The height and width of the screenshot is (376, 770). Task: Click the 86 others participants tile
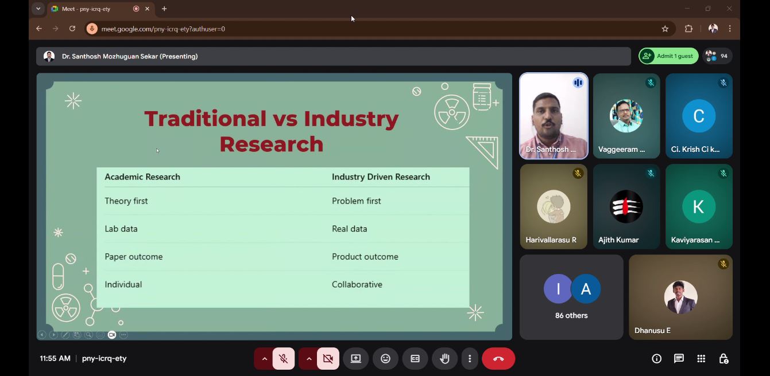pos(571,297)
